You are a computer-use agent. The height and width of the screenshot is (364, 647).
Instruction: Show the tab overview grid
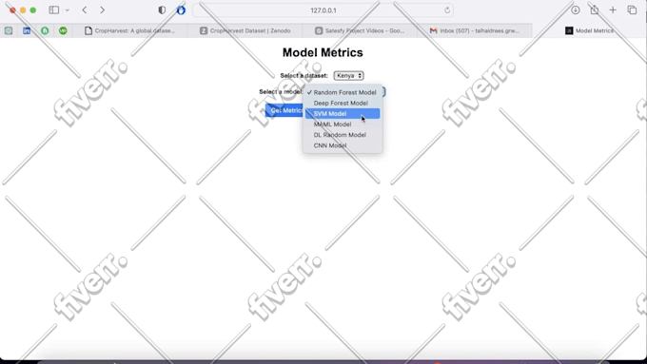point(632,10)
